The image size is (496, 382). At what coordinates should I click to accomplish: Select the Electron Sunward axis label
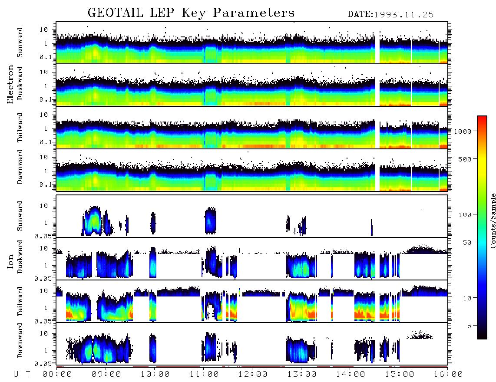(x=20, y=43)
